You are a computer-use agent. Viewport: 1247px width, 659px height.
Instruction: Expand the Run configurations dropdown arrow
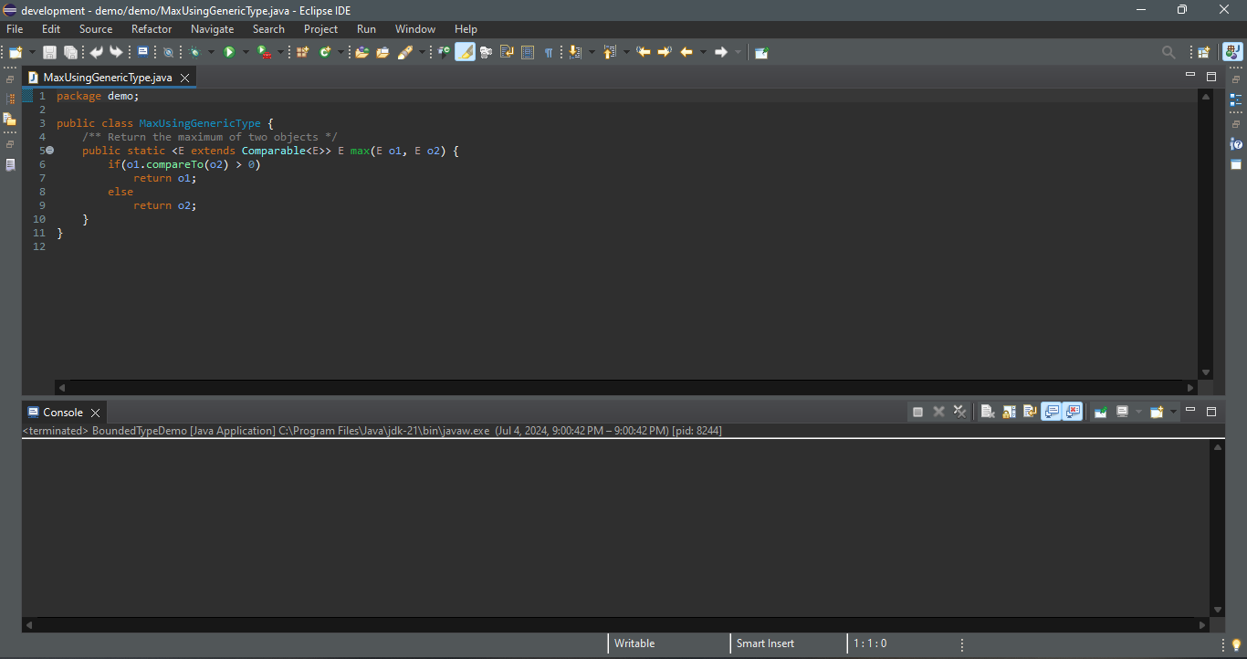coord(246,52)
